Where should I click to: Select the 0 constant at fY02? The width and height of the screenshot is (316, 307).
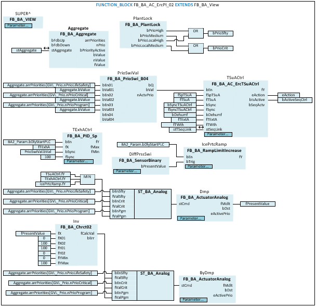pyautogui.click(x=44, y=253)
